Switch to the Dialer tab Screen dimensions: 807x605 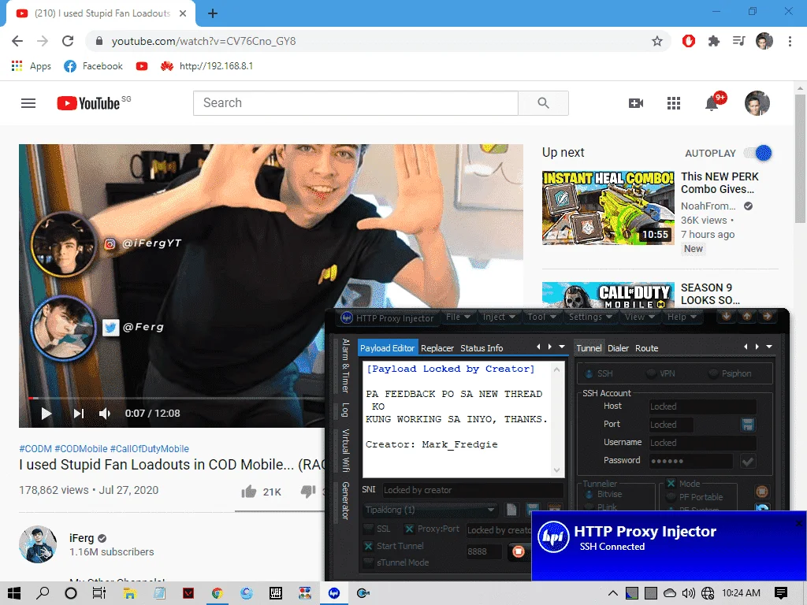point(618,348)
